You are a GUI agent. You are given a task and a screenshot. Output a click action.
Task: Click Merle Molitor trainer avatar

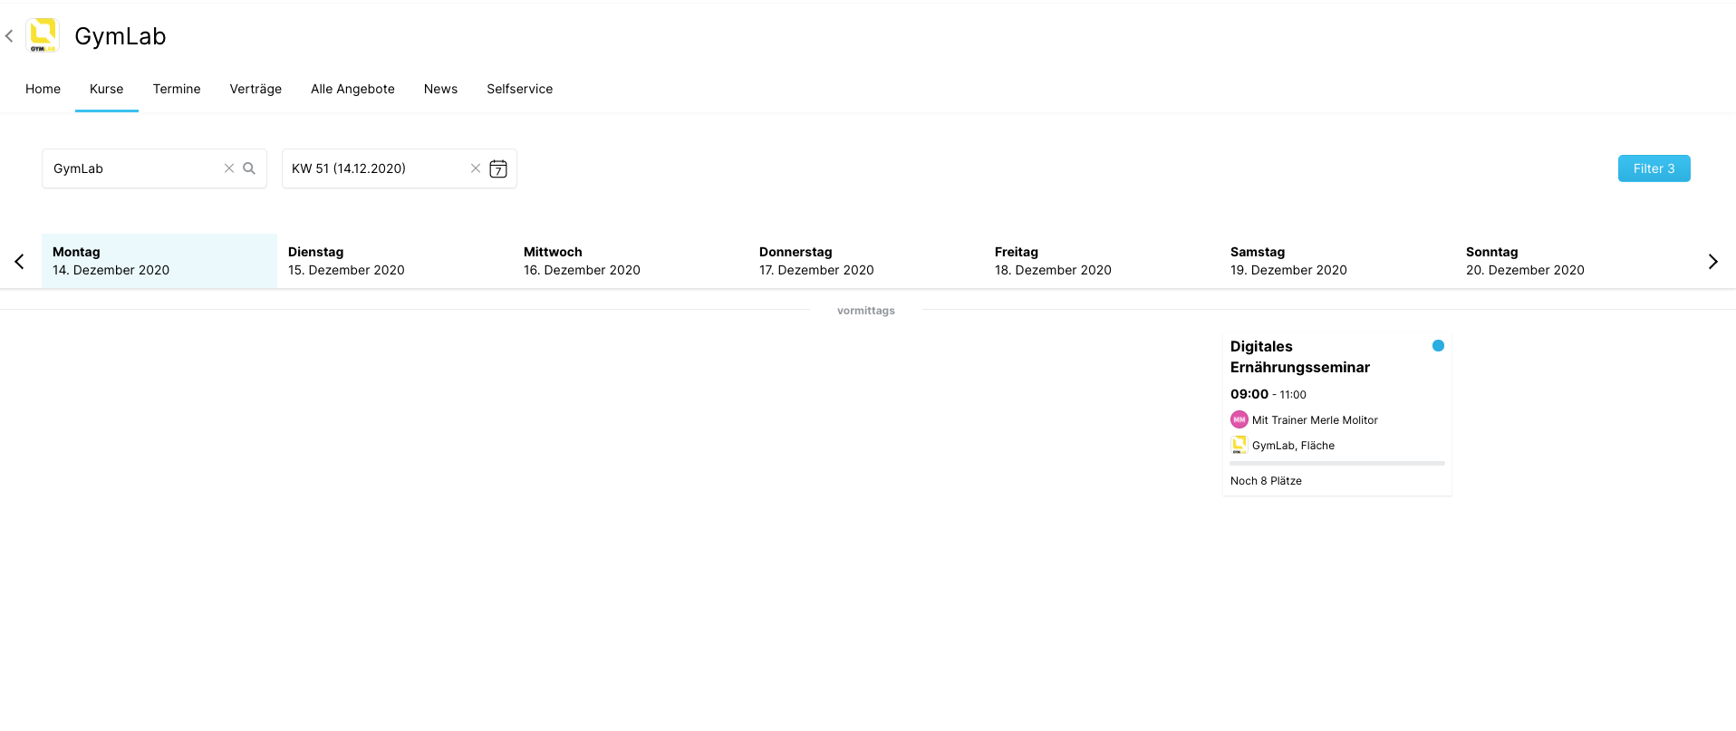point(1239,419)
